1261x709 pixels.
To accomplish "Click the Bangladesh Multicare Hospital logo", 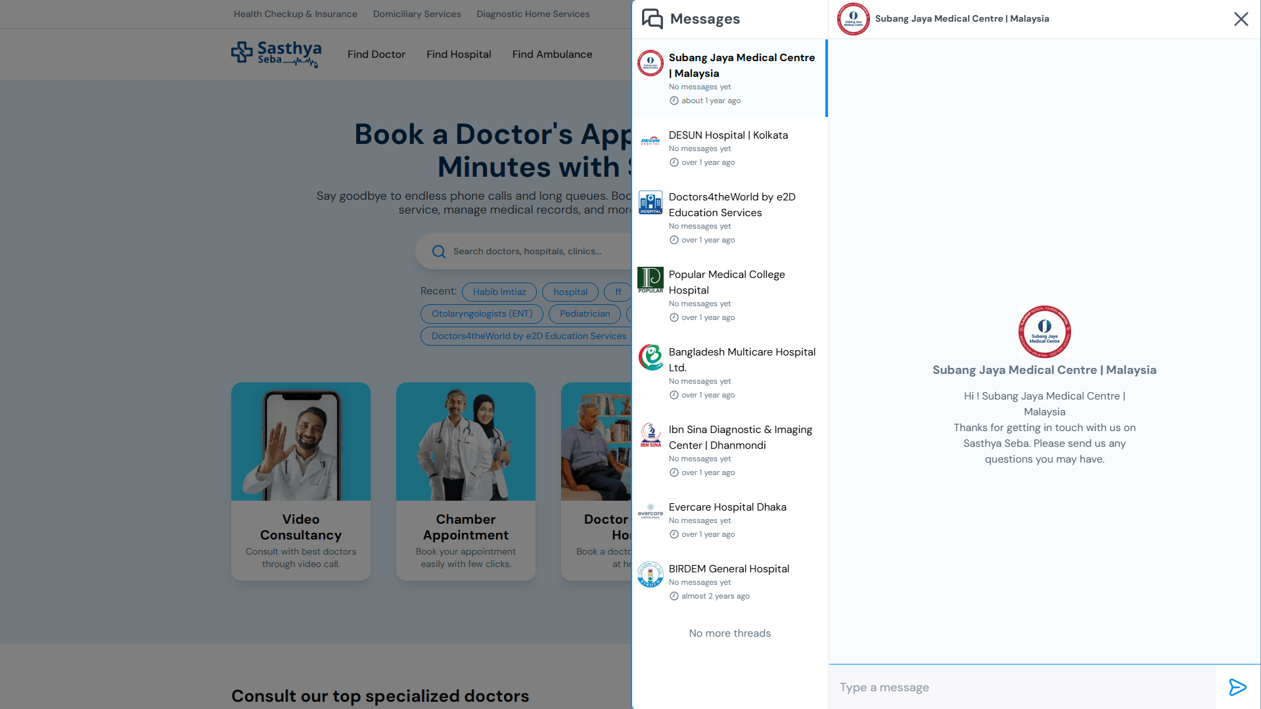I will 651,357.
